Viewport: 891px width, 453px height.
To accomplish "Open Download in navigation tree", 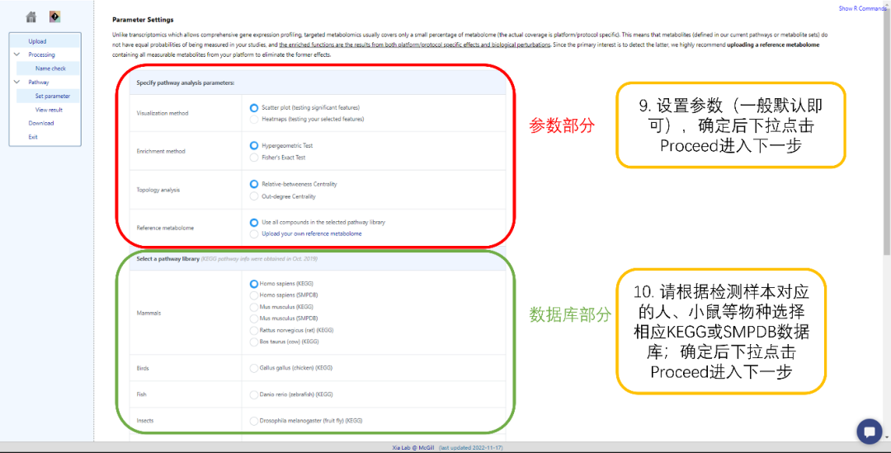I will pos(41,123).
